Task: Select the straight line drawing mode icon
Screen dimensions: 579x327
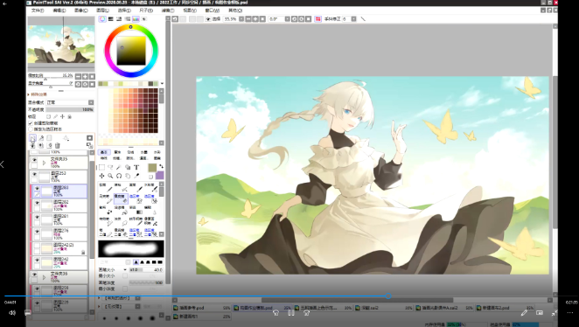Action: (363, 19)
